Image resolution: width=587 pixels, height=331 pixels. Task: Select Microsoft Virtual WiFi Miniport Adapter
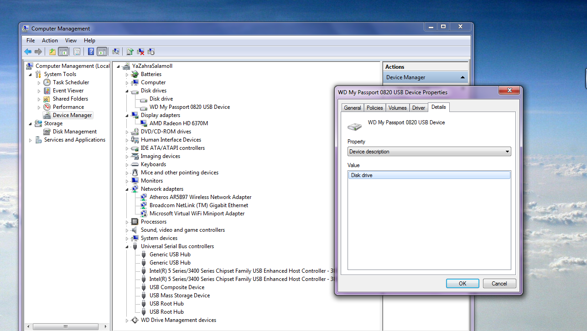coord(197,214)
